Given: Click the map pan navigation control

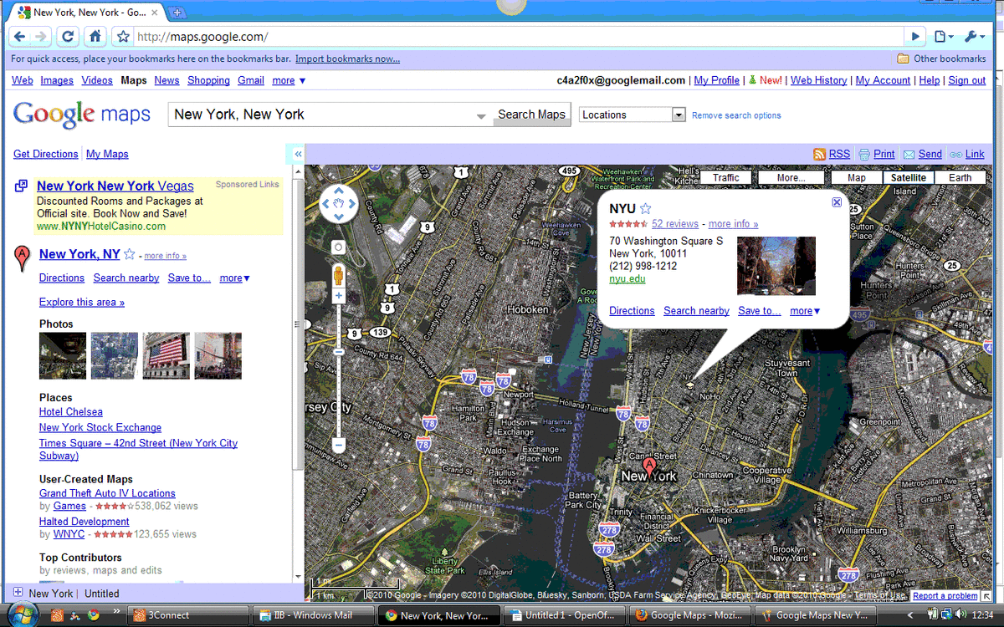Looking at the screenshot, I should 339,203.
